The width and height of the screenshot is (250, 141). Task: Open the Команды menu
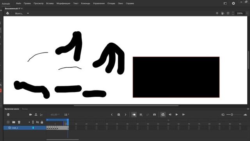pos(86,4)
